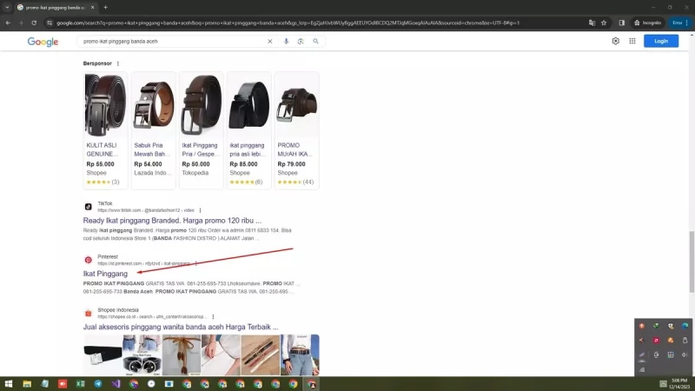
Task: Select the promo ikat pinggang tab
Action: click(55, 8)
